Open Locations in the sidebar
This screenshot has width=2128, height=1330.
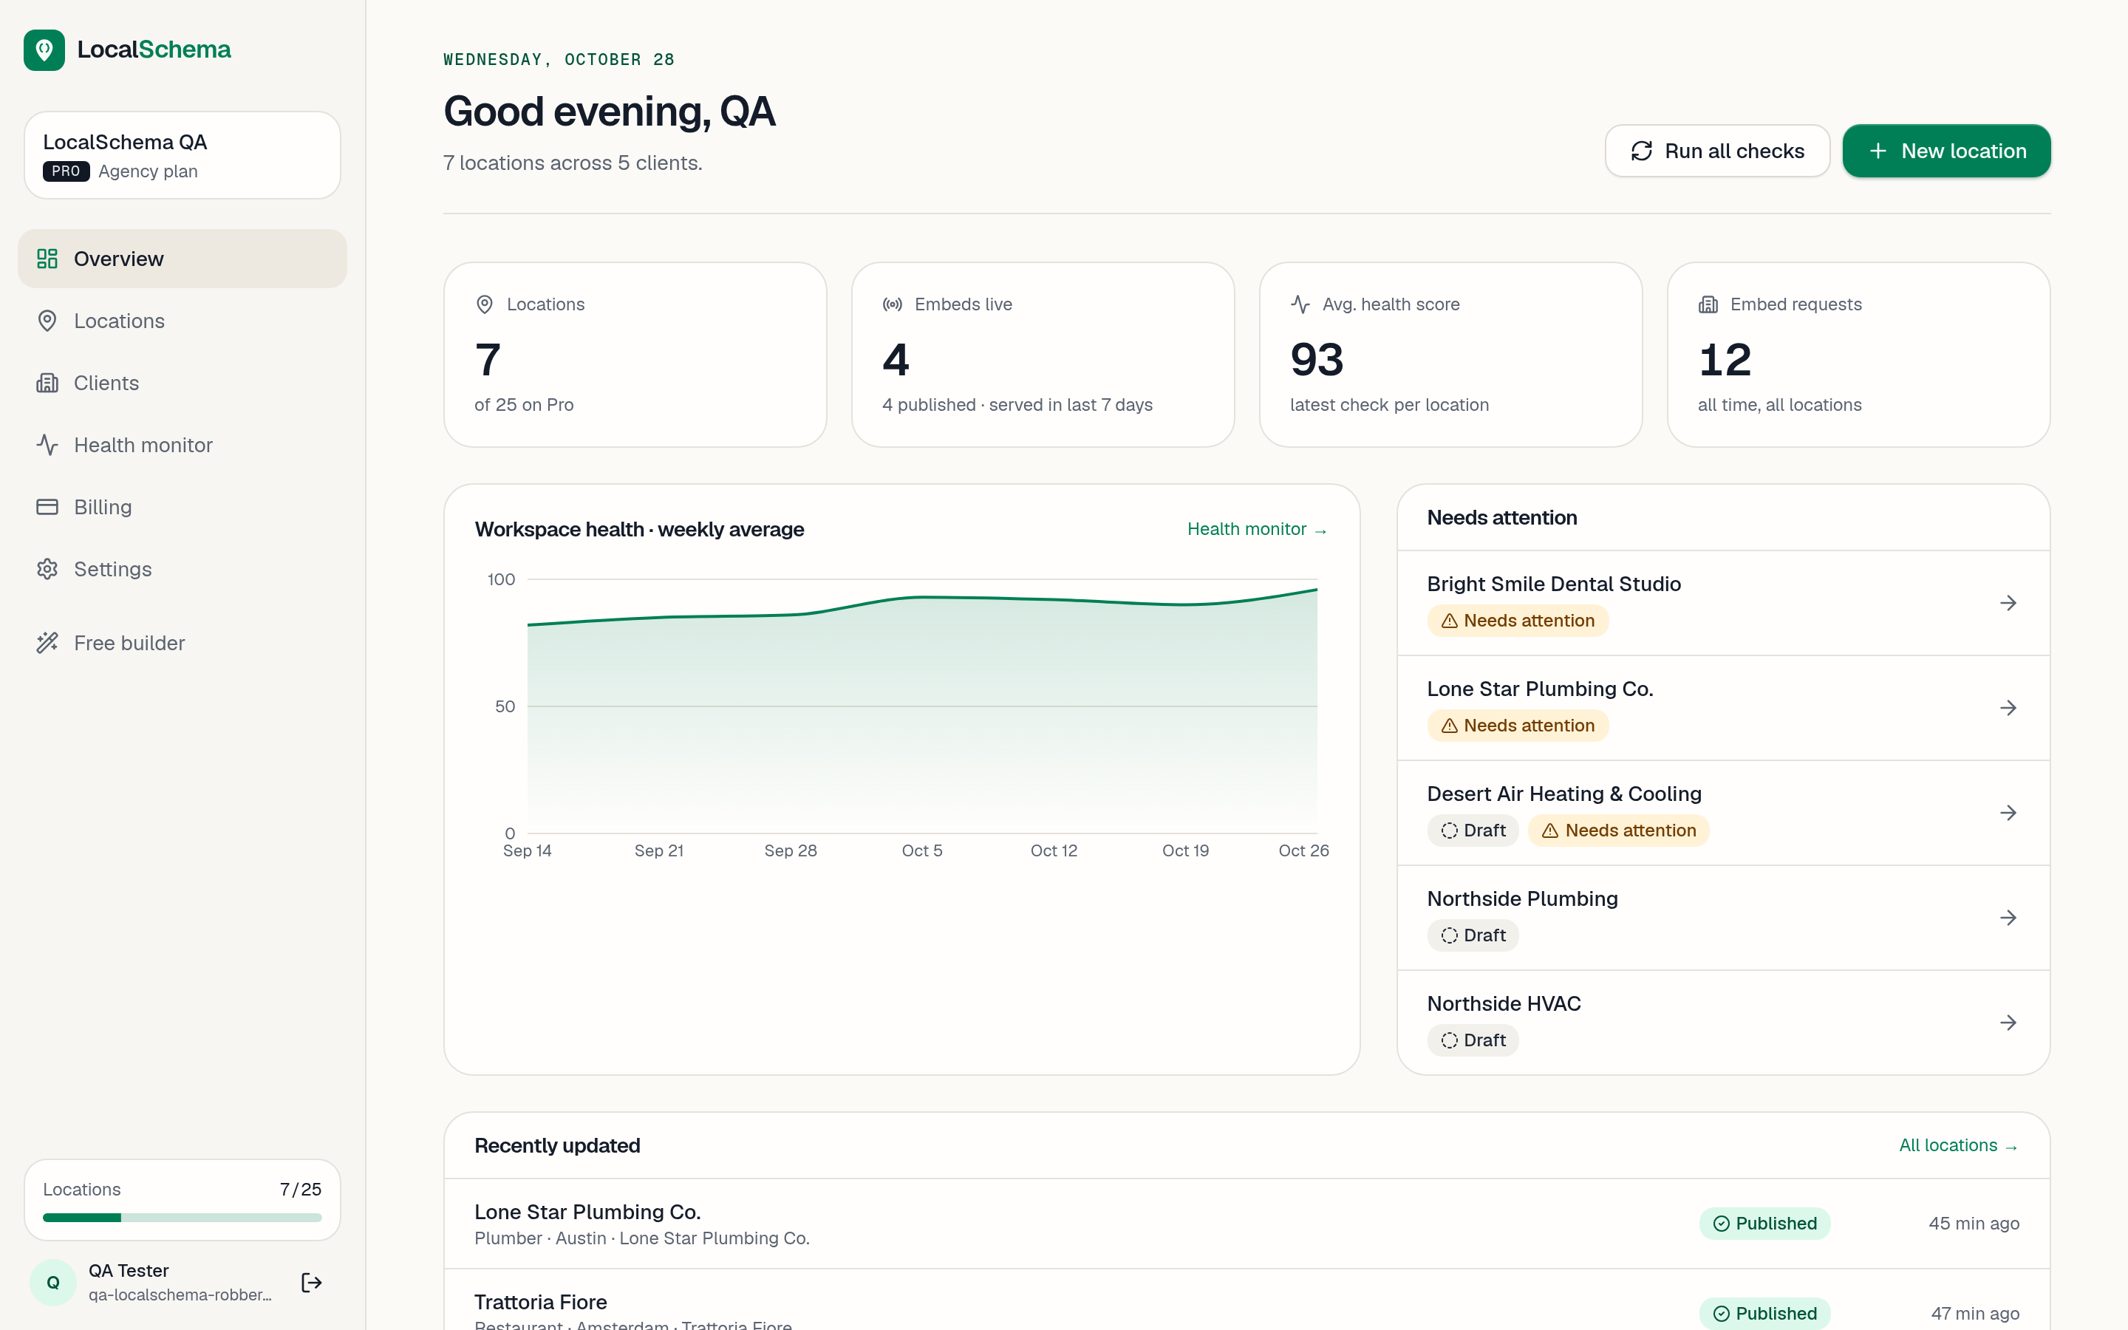pyautogui.click(x=182, y=321)
